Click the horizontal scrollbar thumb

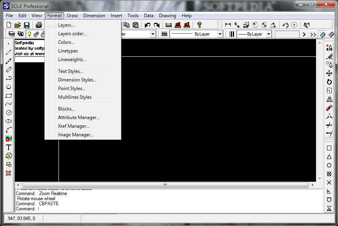point(165,185)
